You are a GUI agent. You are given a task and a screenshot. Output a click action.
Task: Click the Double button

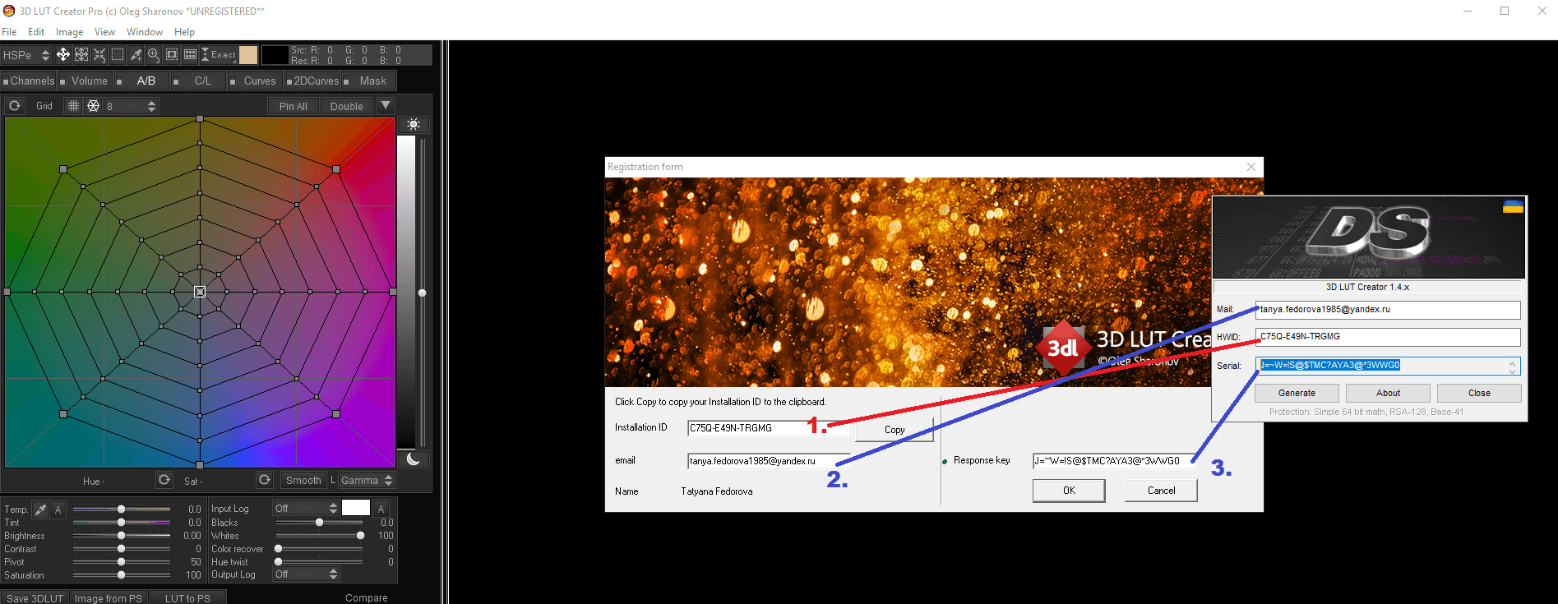(x=347, y=106)
